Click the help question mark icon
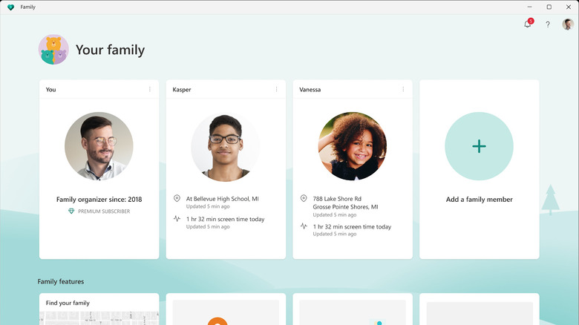Image resolution: width=579 pixels, height=325 pixels. click(548, 24)
